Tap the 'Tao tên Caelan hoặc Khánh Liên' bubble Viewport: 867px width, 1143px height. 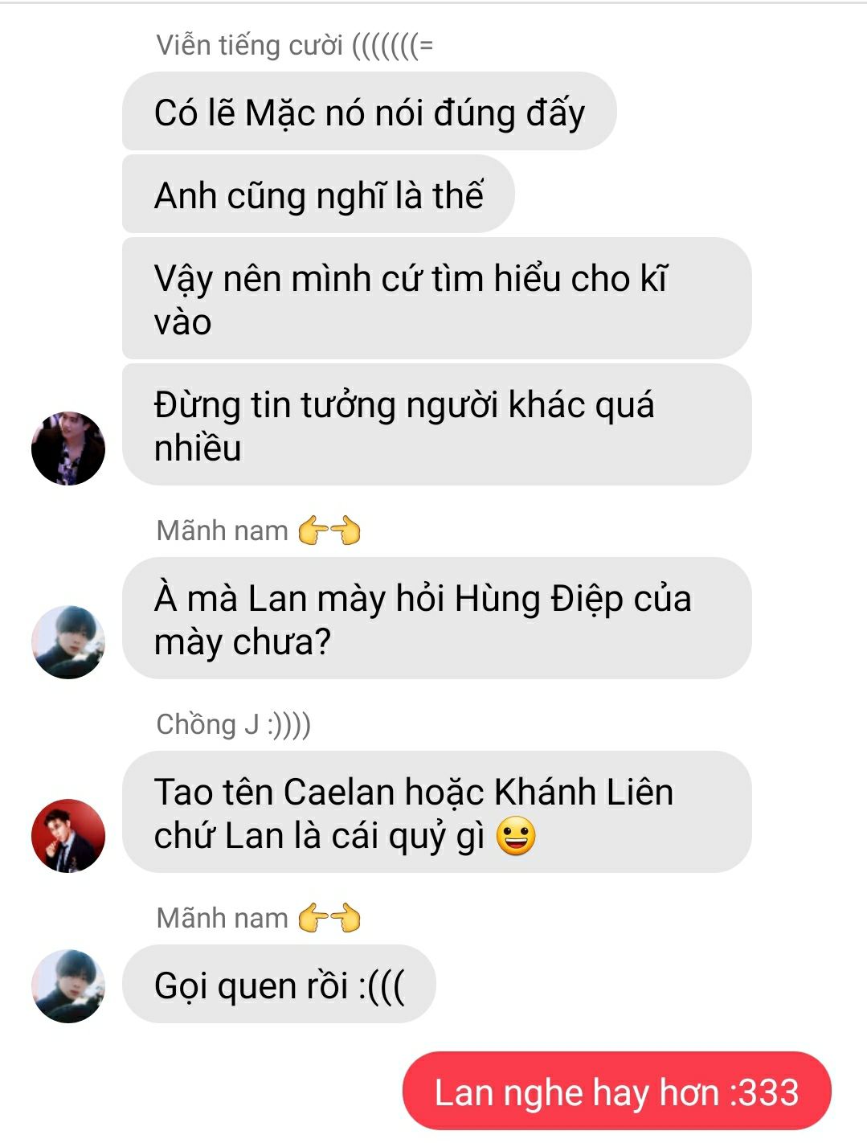(x=436, y=812)
